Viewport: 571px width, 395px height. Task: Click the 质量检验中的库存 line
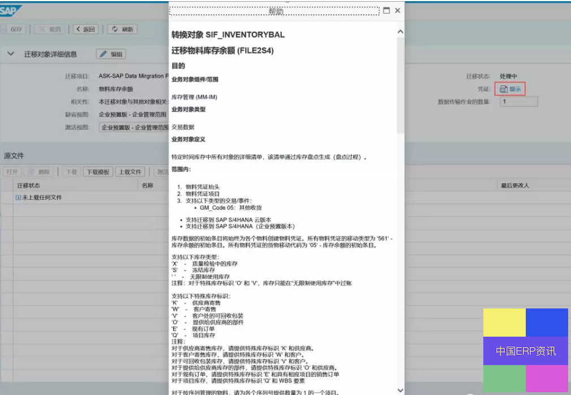click(215, 264)
